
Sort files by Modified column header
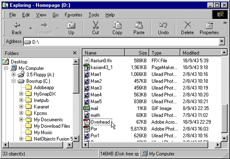coord(200,53)
